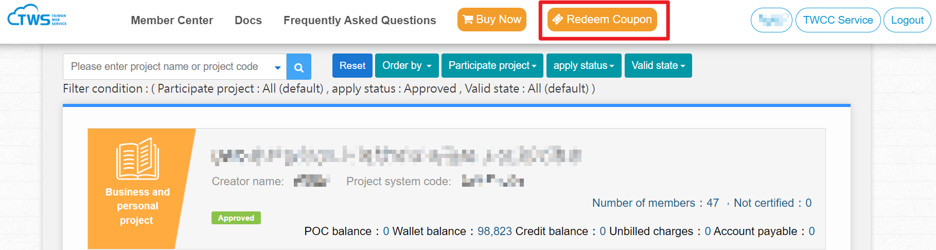The image size is (936, 250).
Task: Expand the Order by dropdown
Action: tap(407, 65)
